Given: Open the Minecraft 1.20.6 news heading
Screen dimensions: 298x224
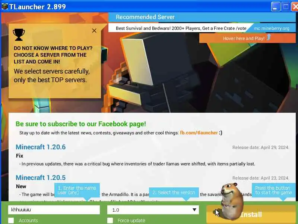Looking at the screenshot, I should [41, 147].
